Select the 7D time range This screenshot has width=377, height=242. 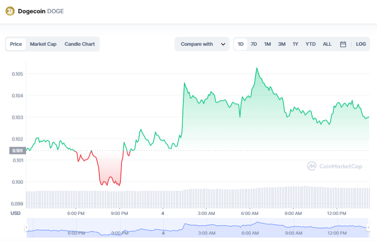pyautogui.click(x=254, y=44)
